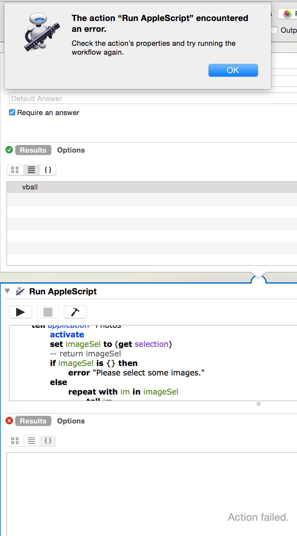
Task: Click the Default Answer text field
Action: pos(152,99)
